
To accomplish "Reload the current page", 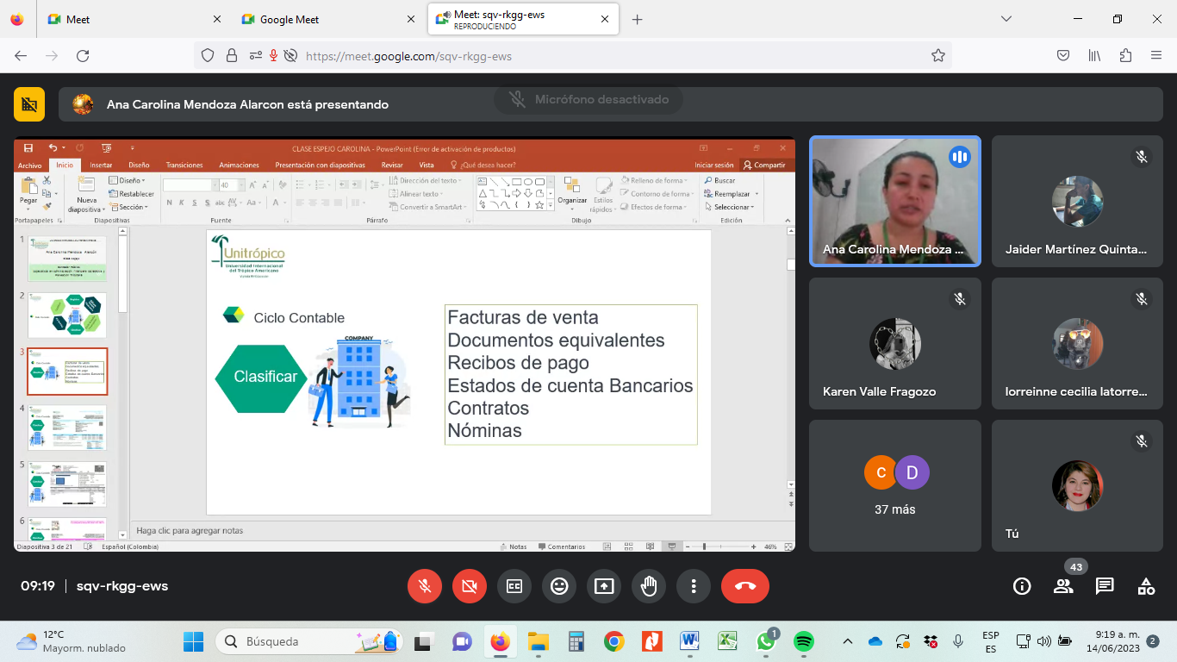I will [x=83, y=56].
